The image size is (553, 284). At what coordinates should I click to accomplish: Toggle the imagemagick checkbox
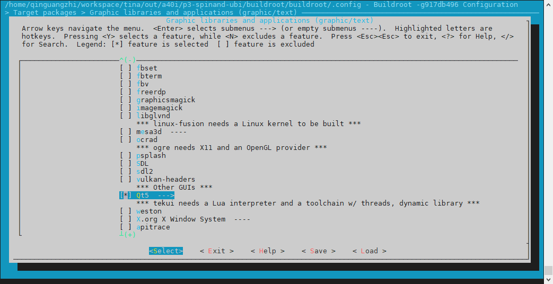126,108
